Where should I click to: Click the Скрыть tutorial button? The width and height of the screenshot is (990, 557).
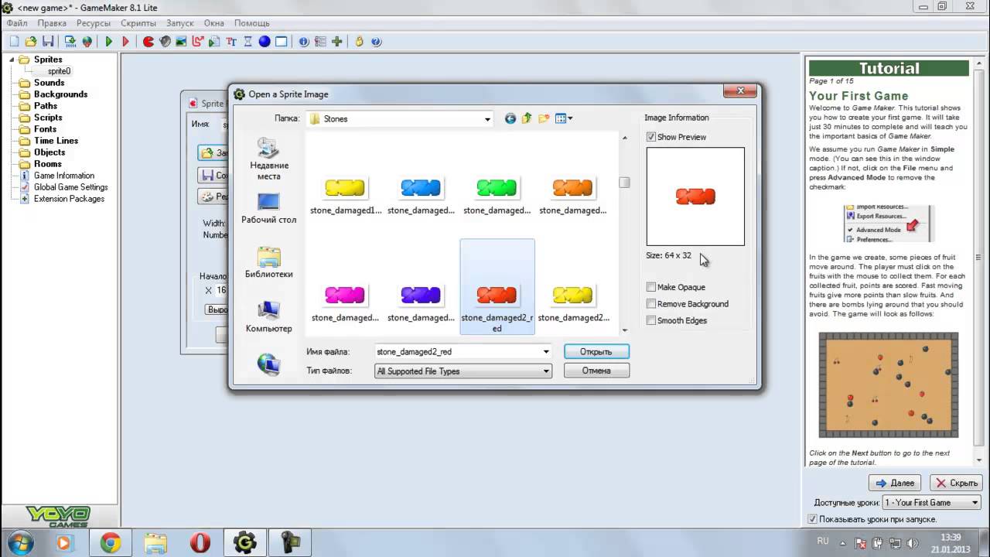pyautogui.click(x=956, y=483)
